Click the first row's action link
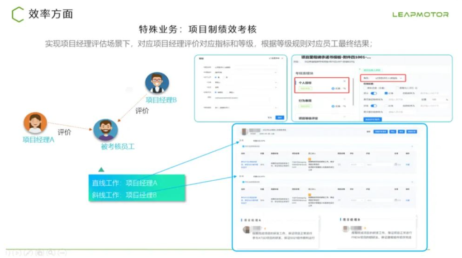The image size is (462, 258). [408, 164]
